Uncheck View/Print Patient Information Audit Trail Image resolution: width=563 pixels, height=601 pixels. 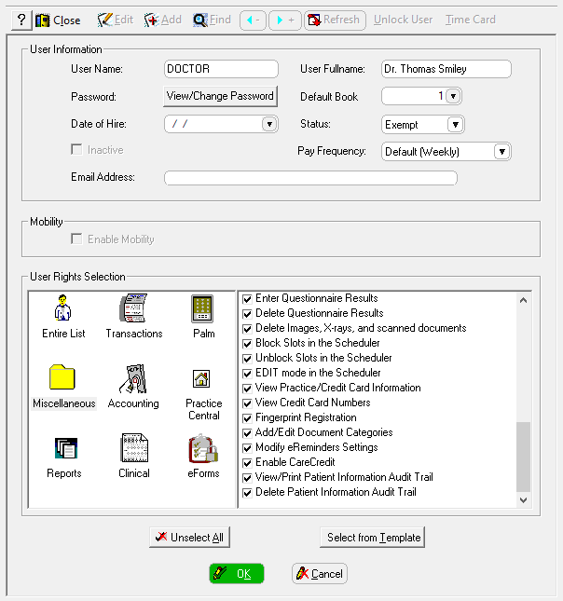(247, 478)
